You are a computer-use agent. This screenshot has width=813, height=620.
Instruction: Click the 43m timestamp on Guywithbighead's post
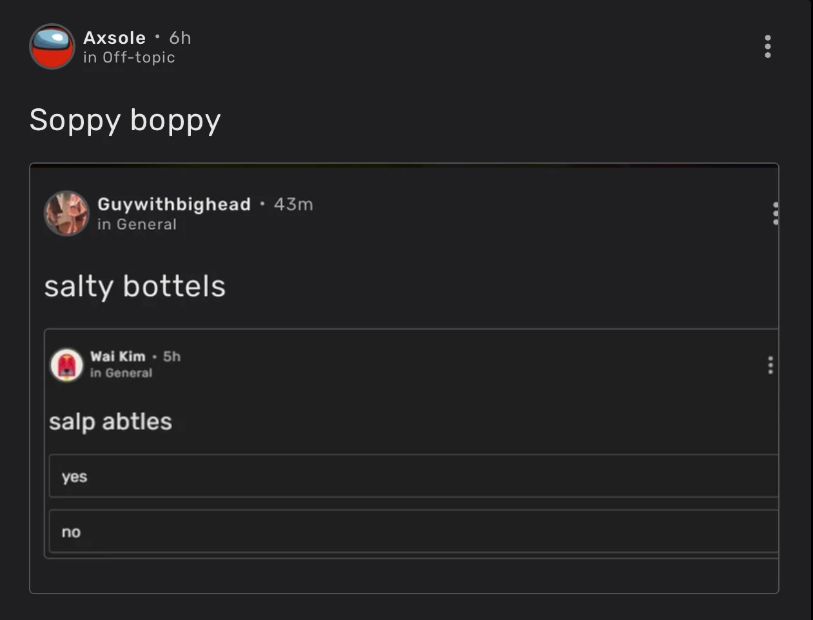[294, 205]
